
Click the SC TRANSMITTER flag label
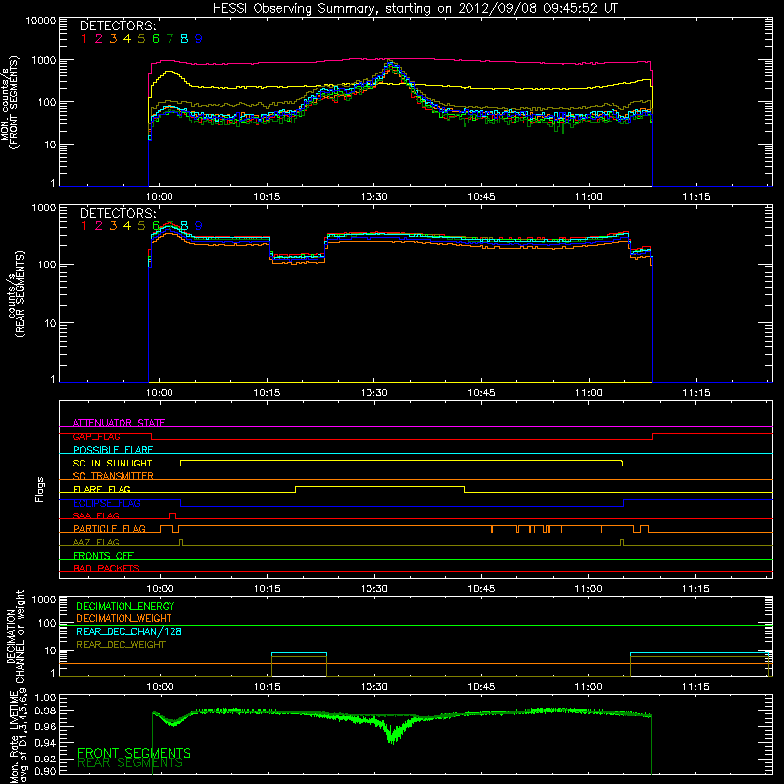pos(114,476)
